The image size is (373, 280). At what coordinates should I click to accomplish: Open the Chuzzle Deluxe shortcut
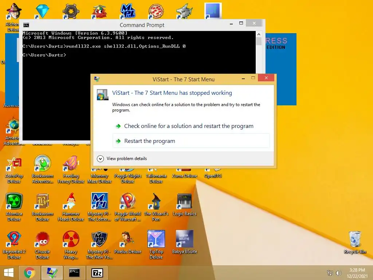(42, 245)
